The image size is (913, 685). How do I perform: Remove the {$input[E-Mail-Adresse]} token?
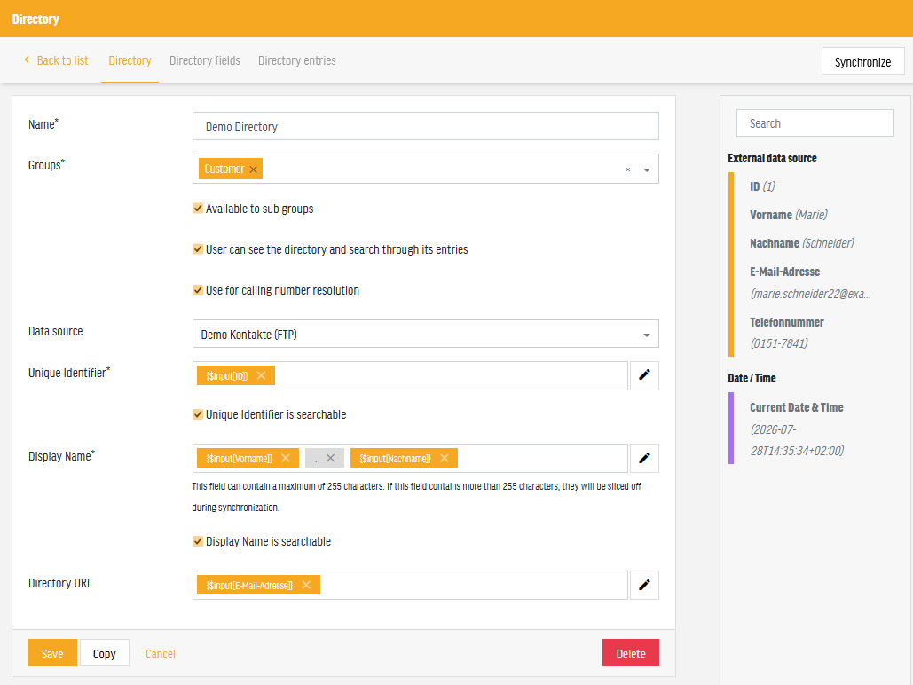tap(306, 585)
